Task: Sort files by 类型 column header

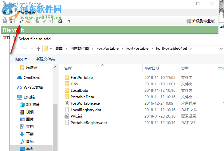Action: tap(185, 68)
